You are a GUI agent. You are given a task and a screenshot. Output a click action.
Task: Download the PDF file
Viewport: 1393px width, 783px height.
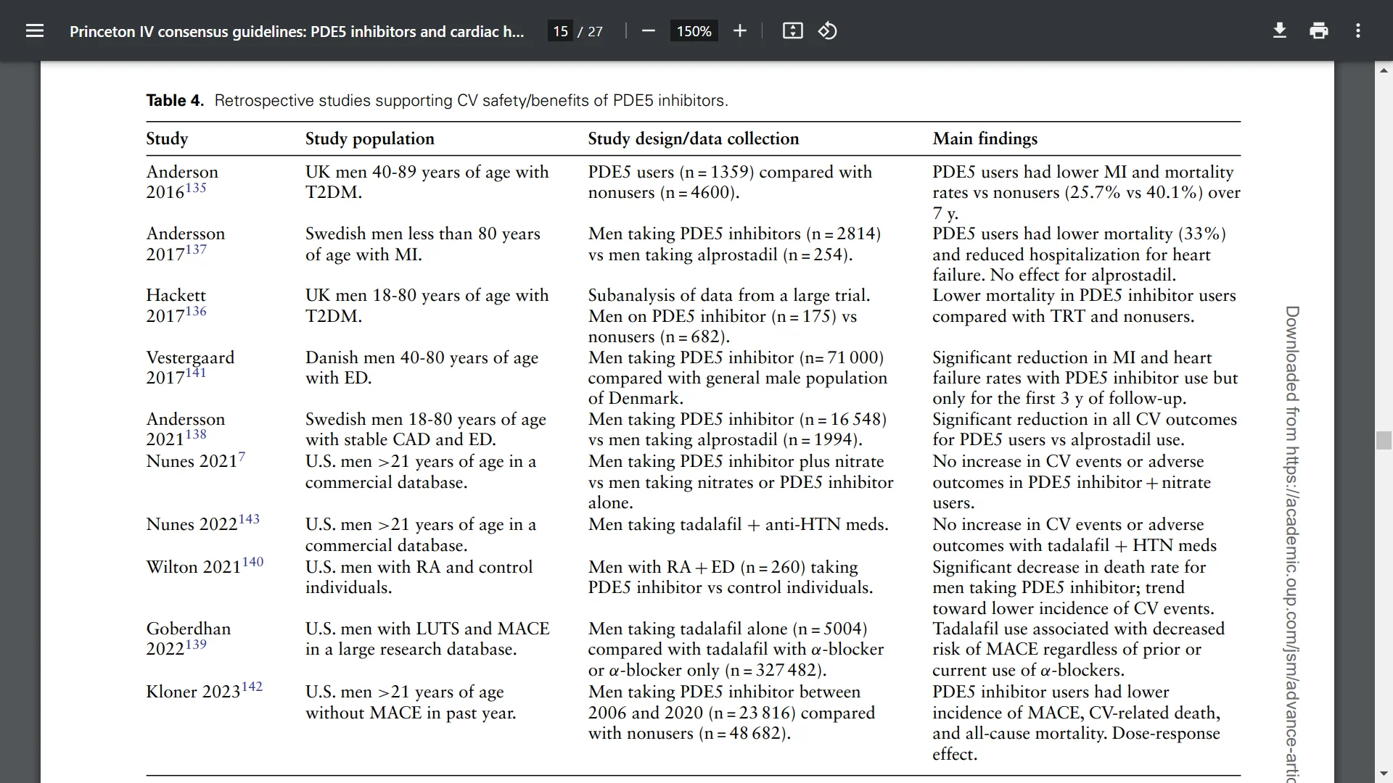pos(1280,30)
